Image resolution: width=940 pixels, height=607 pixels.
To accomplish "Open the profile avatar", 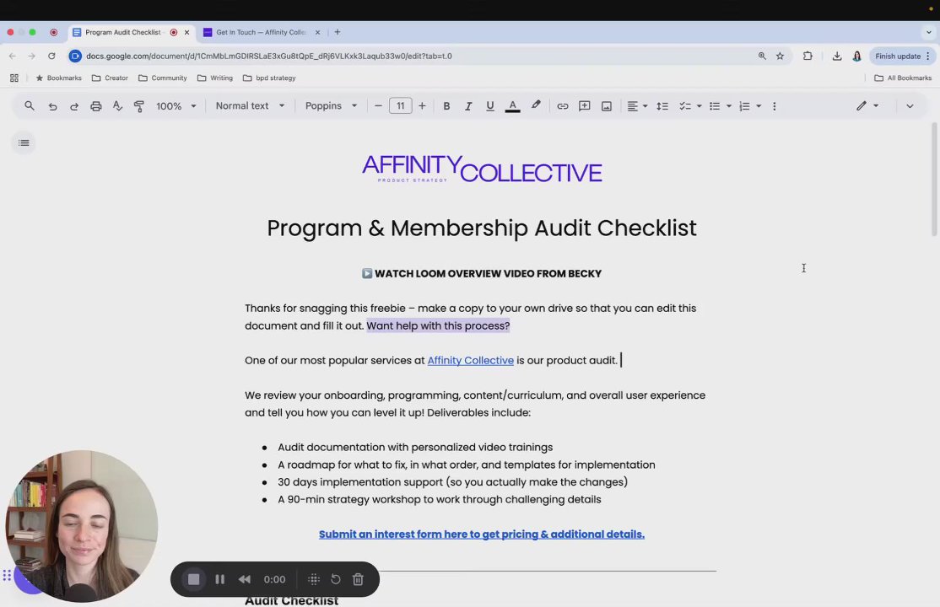I will (x=856, y=56).
